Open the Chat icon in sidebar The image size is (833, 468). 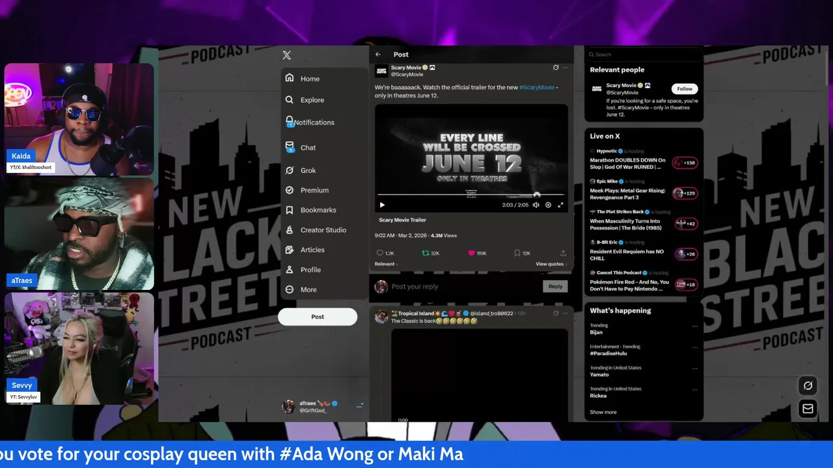point(290,147)
